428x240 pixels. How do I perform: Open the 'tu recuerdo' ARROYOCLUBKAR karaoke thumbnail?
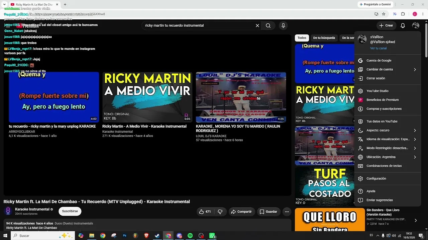(54, 97)
